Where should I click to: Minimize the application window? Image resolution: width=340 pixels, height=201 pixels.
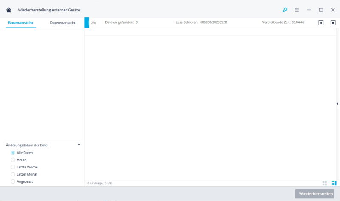tap(309, 10)
